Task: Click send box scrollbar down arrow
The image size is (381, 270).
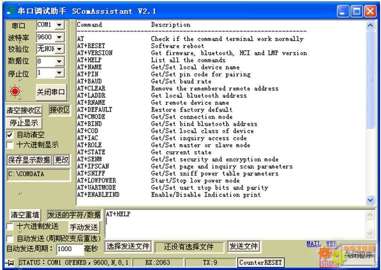Action: 371,233
